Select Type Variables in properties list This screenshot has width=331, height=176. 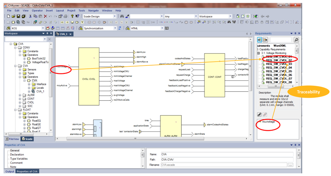tap(19, 158)
